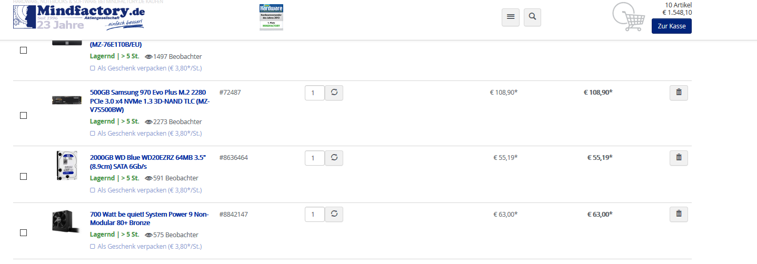Open the 2000GB WD Blue product link
The width and height of the screenshot is (757, 264).
tap(148, 161)
